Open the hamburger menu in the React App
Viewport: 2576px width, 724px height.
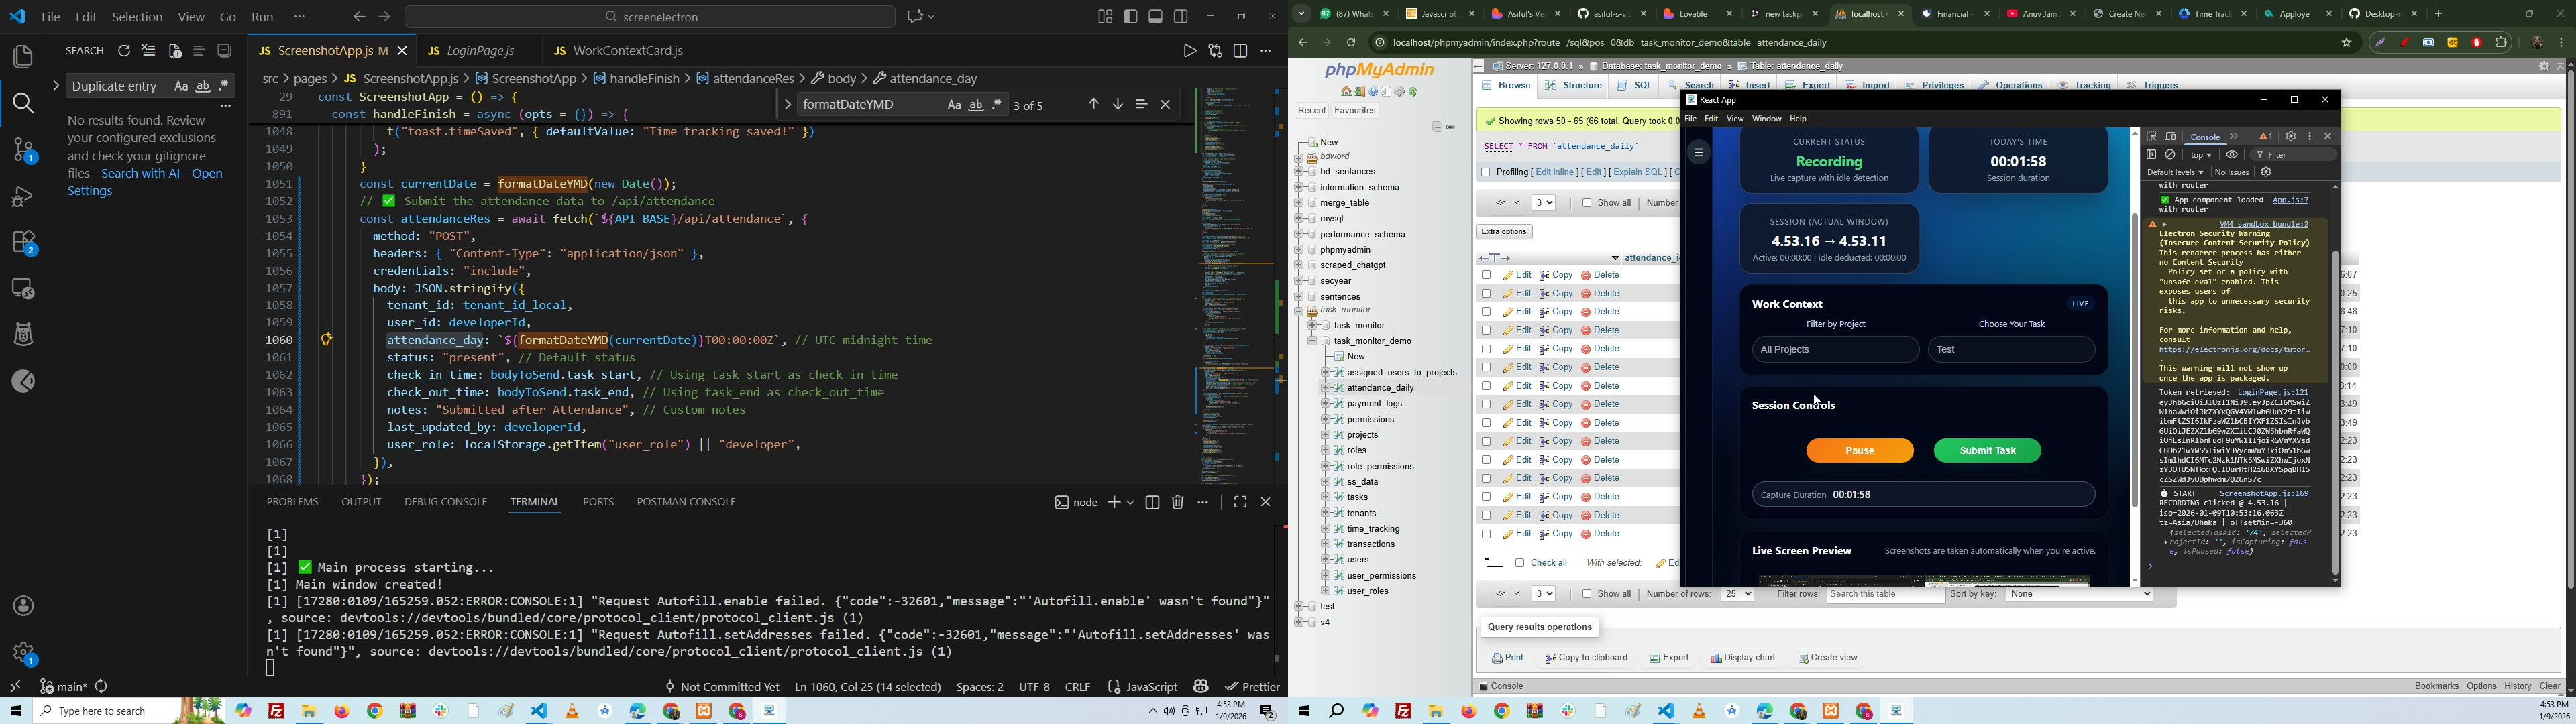click(x=1698, y=152)
